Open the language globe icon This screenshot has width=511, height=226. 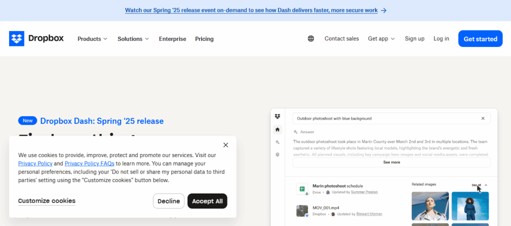pyautogui.click(x=311, y=39)
